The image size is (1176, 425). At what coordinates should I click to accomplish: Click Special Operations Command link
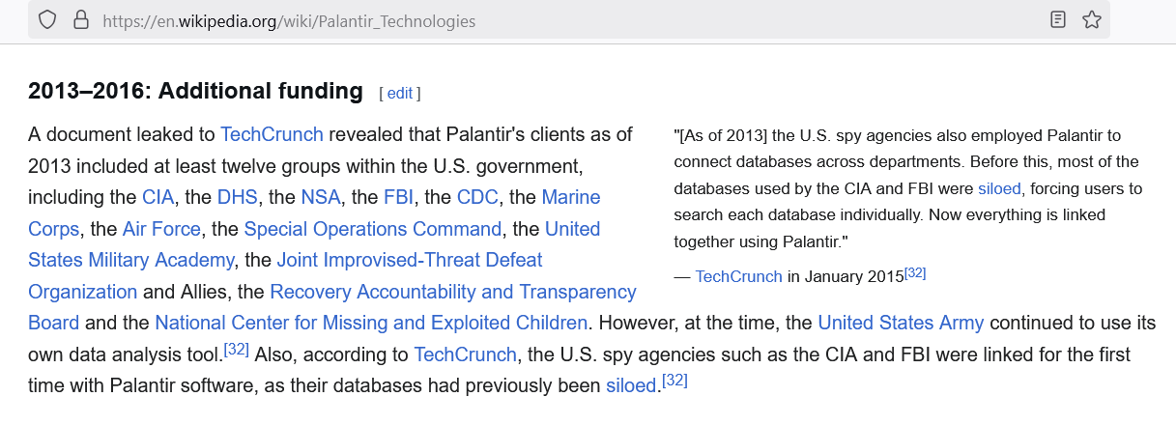[x=373, y=229]
